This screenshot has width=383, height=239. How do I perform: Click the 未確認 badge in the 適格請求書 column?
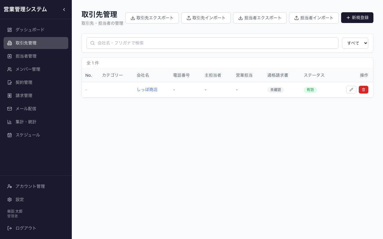[276, 90]
